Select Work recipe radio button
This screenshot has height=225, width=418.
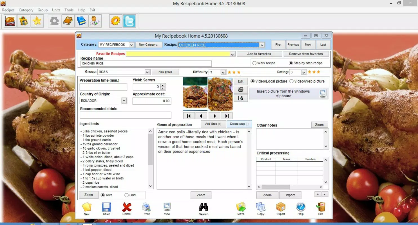(x=254, y=63)
